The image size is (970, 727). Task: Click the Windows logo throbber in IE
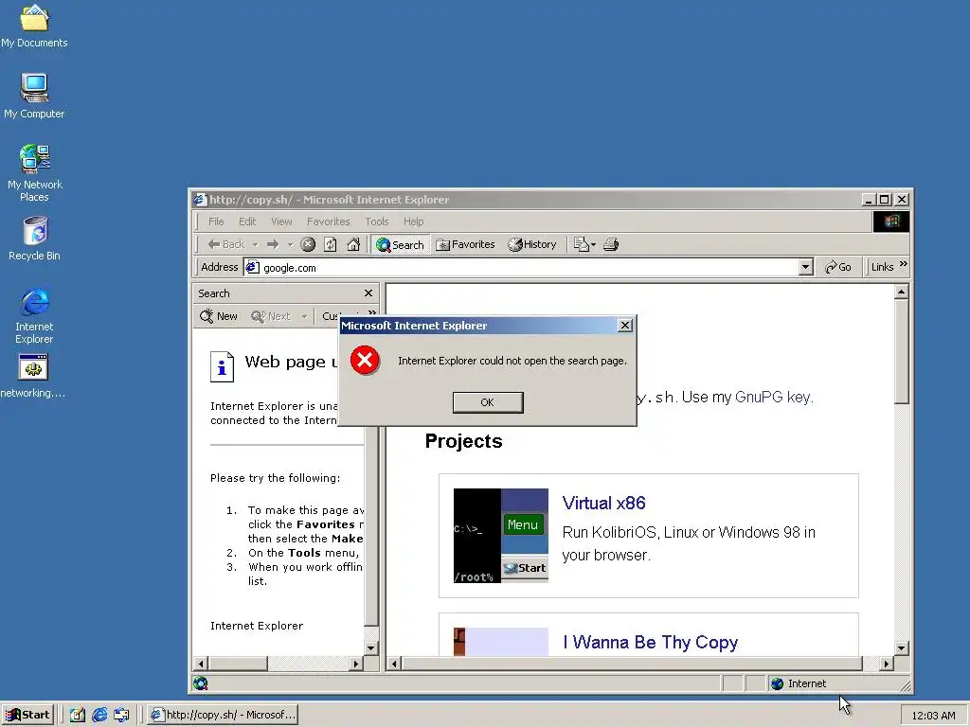click(891, 222)
